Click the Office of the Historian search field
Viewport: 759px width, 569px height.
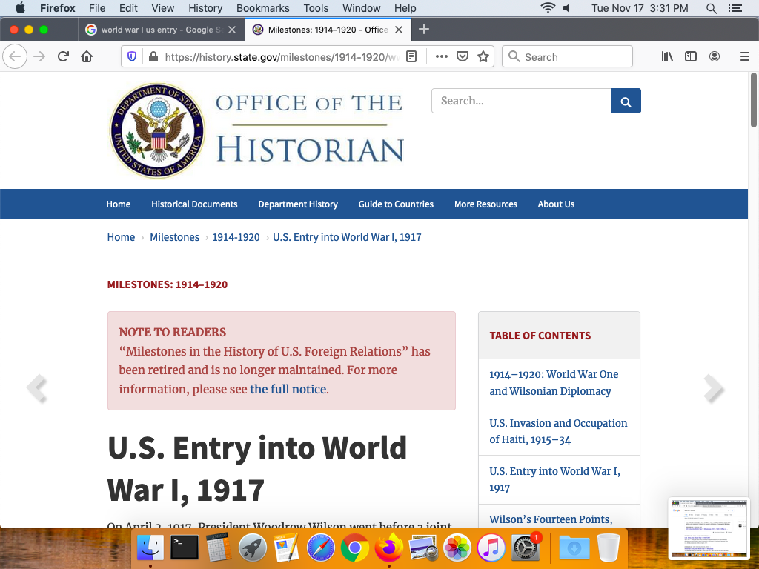pyautogui.click(x=521, y=102)
